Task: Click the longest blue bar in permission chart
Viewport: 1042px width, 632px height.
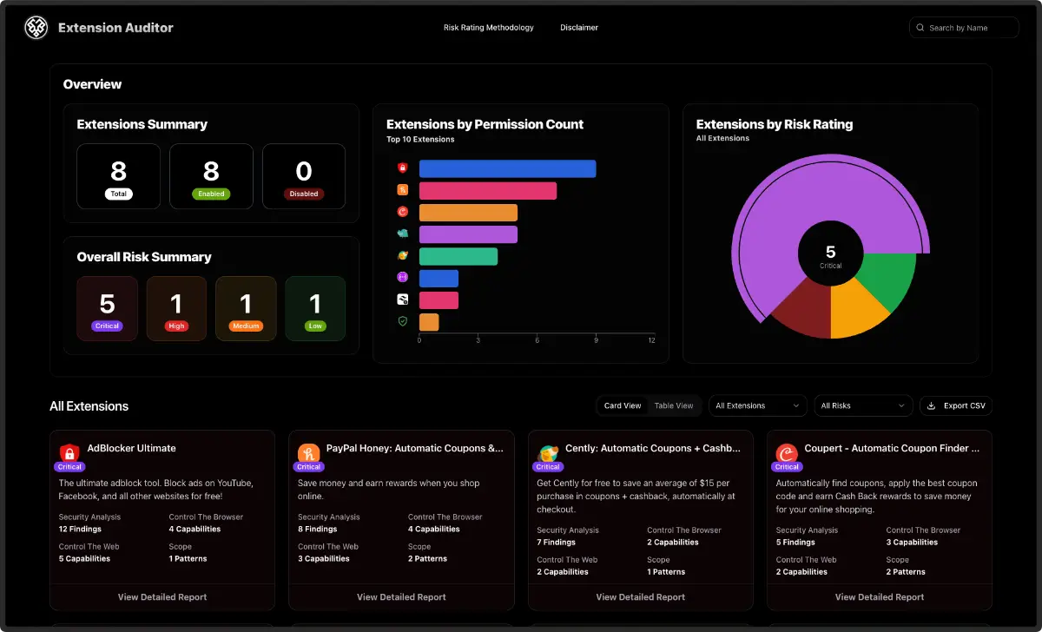Action: pos(507,168)
